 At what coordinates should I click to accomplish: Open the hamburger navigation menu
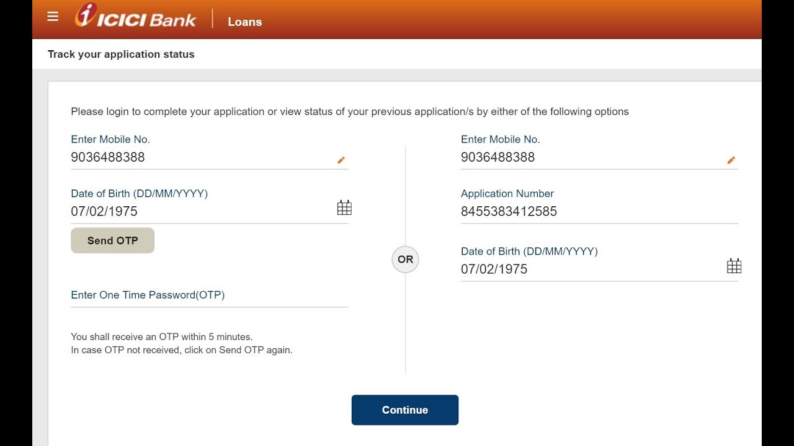coord(53,17)
